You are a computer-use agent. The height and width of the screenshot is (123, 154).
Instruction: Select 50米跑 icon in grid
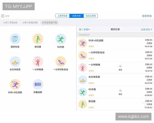tap(61, 39)
